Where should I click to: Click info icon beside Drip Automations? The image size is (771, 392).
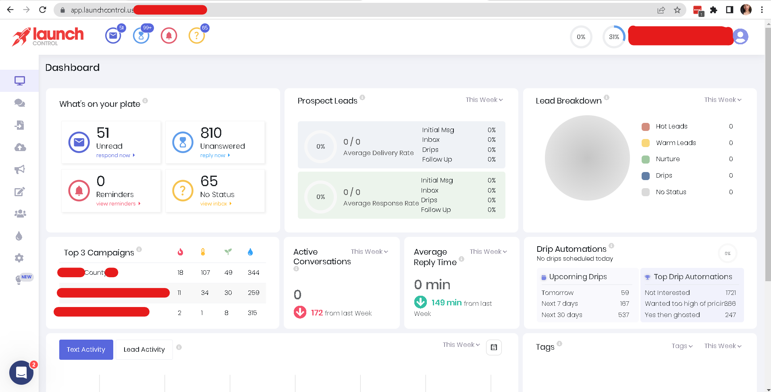point(611,246)
